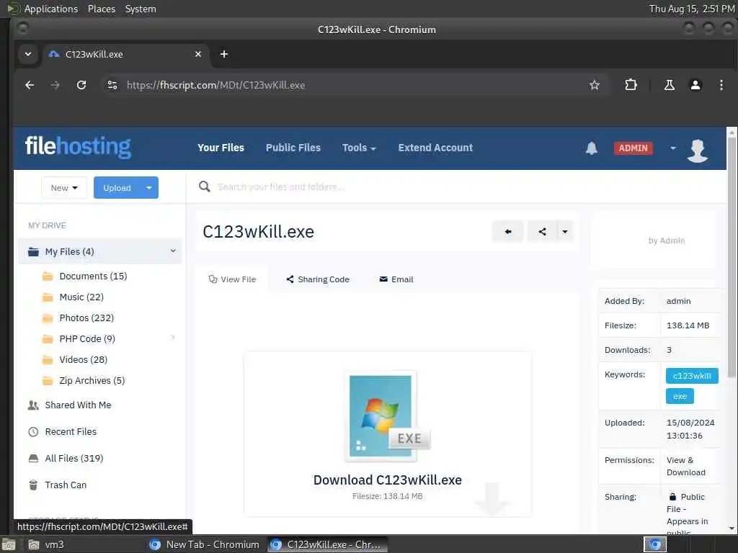Open the Places menu
Viewport: 738px width, 553px height.
[x=101, y=9]
